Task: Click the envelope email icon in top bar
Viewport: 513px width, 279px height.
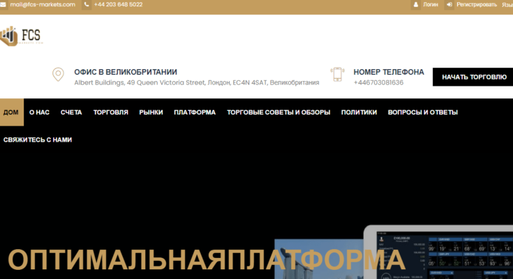Action: (3, 5)
